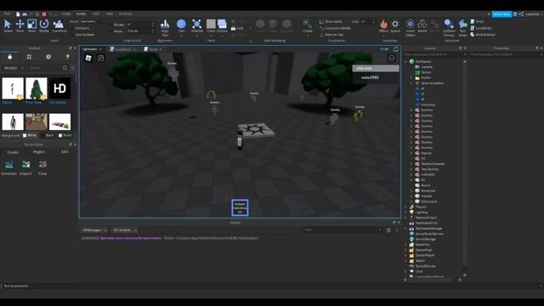
Task: Open the Color dropdown in Parts group
Action: tap(211, 35)
